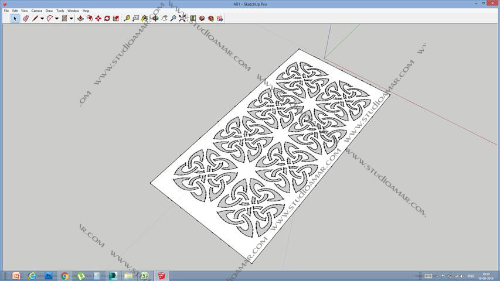Click the volume speaker tray icon

coord(462,276)
